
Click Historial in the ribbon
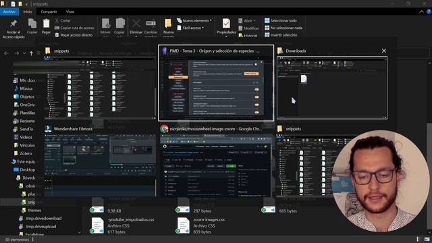pyautogui.click(x=248, y=35)
